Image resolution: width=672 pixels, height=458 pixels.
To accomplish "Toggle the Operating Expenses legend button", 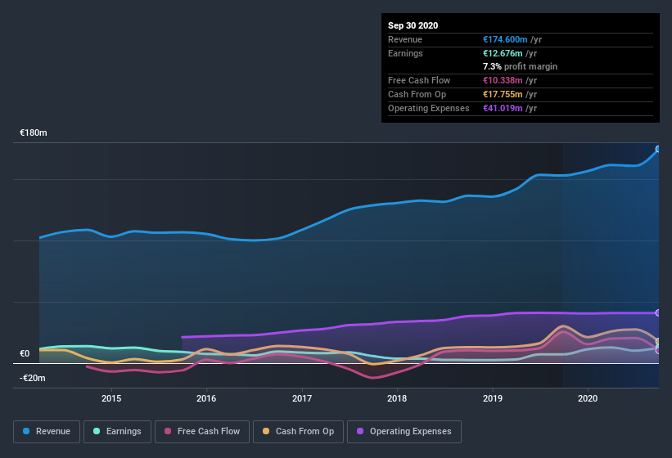I will click(404, 432).
